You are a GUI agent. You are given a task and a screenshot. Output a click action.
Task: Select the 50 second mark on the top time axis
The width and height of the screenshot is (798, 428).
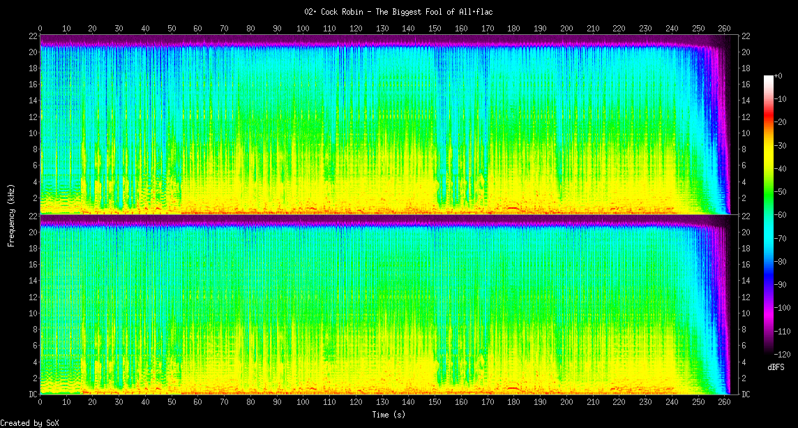172,29
